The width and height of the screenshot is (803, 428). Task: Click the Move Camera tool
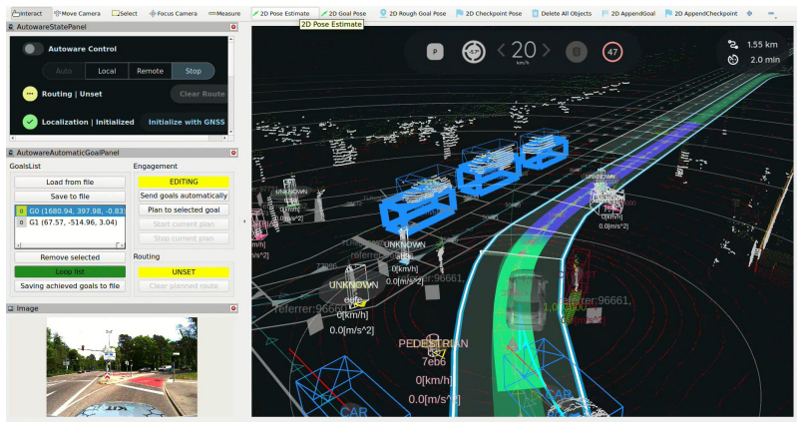click(77, 13)
